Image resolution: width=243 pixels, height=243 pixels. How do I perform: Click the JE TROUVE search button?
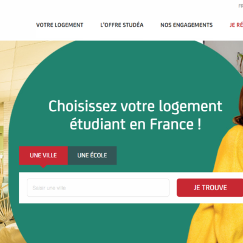click(210, 188)
